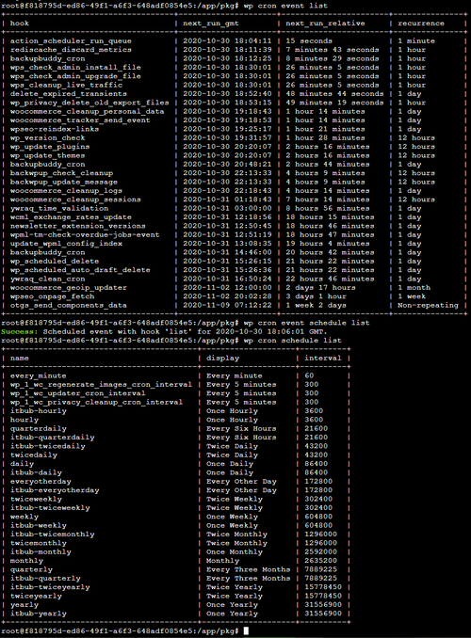Click the display column header

[x=223, y=359]
